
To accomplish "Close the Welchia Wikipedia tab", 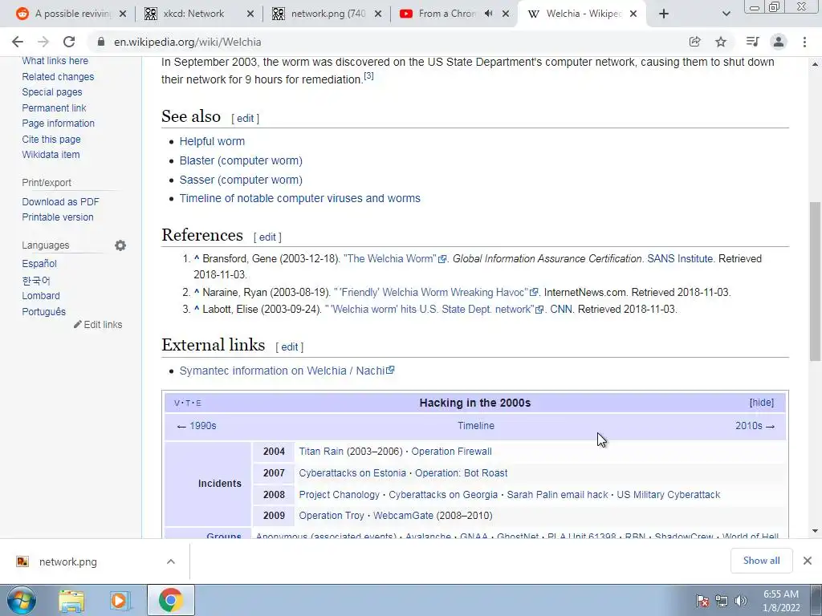I will (x=633, y=14).
